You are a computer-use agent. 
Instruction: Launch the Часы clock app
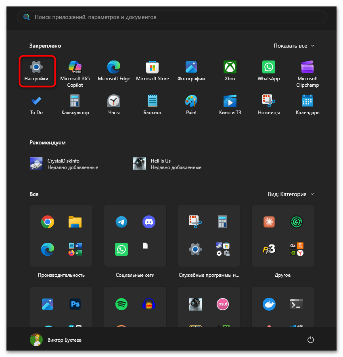coord(114,105)
